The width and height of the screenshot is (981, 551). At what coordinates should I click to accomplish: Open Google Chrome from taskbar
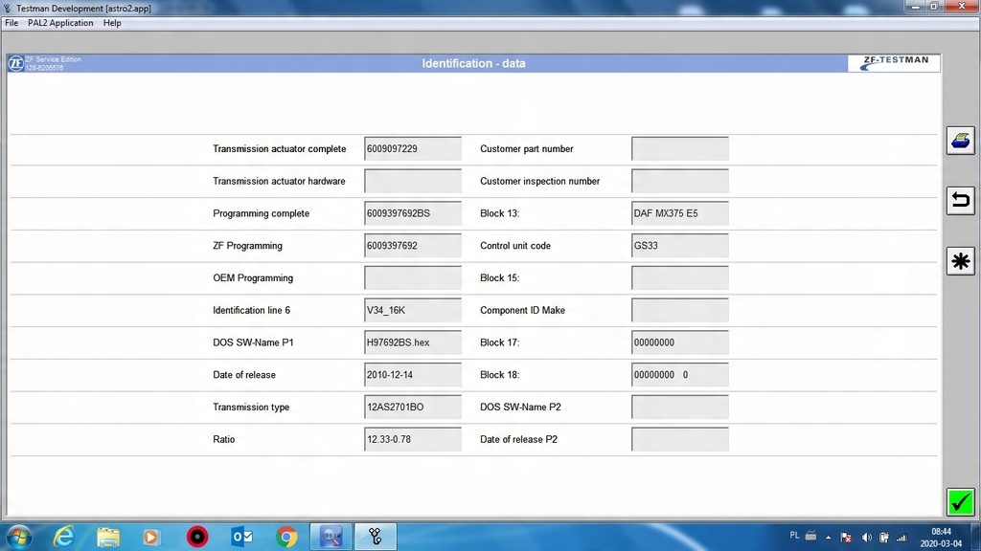[x=286, y=537]
